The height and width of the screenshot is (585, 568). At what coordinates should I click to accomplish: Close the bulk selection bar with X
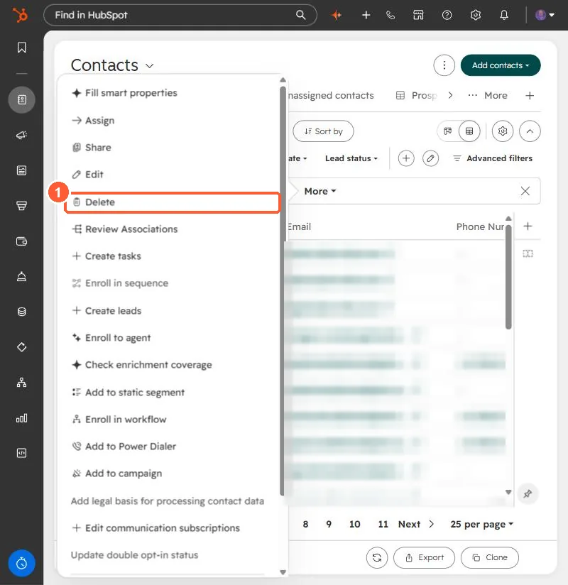point(525,191)
